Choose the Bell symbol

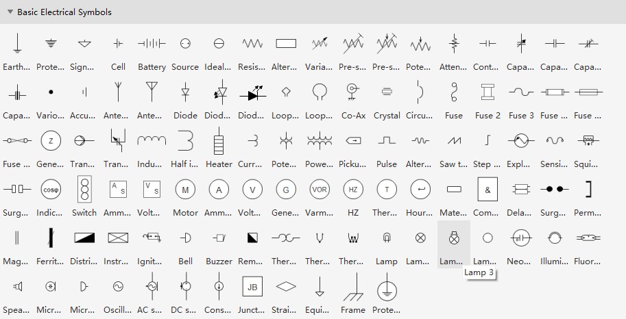point(185,238)
